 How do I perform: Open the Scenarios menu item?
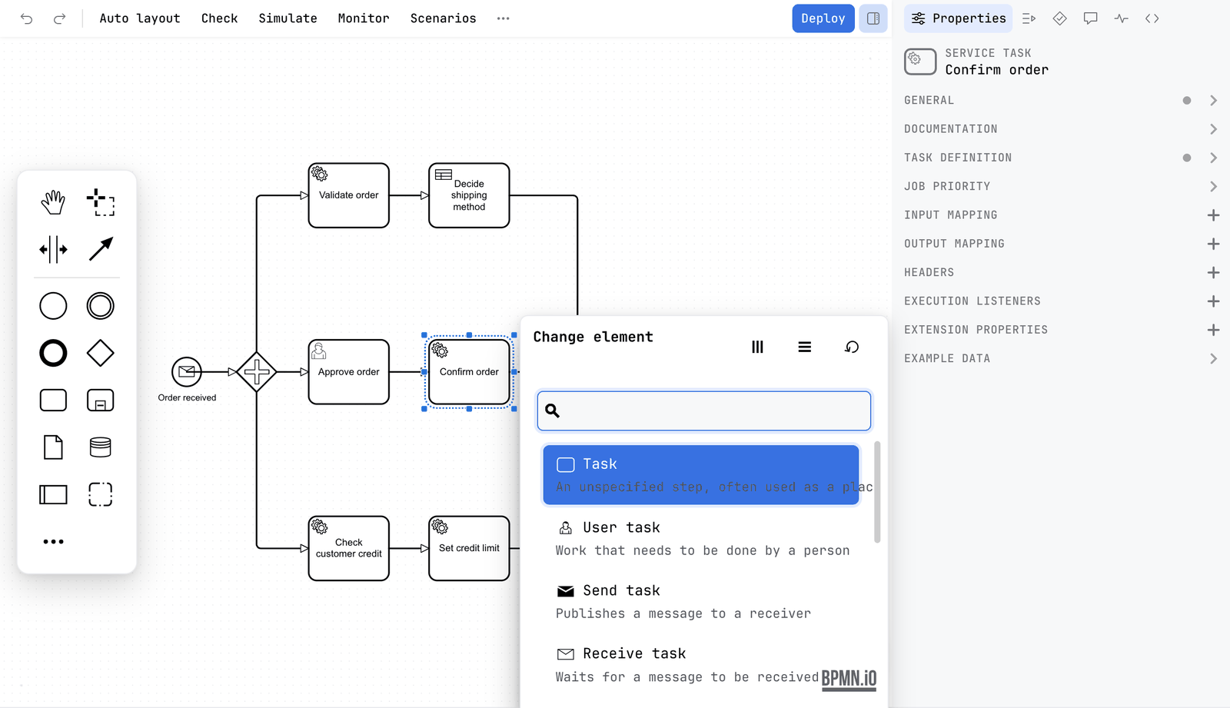pyautogui.click(x=443, y=18)
